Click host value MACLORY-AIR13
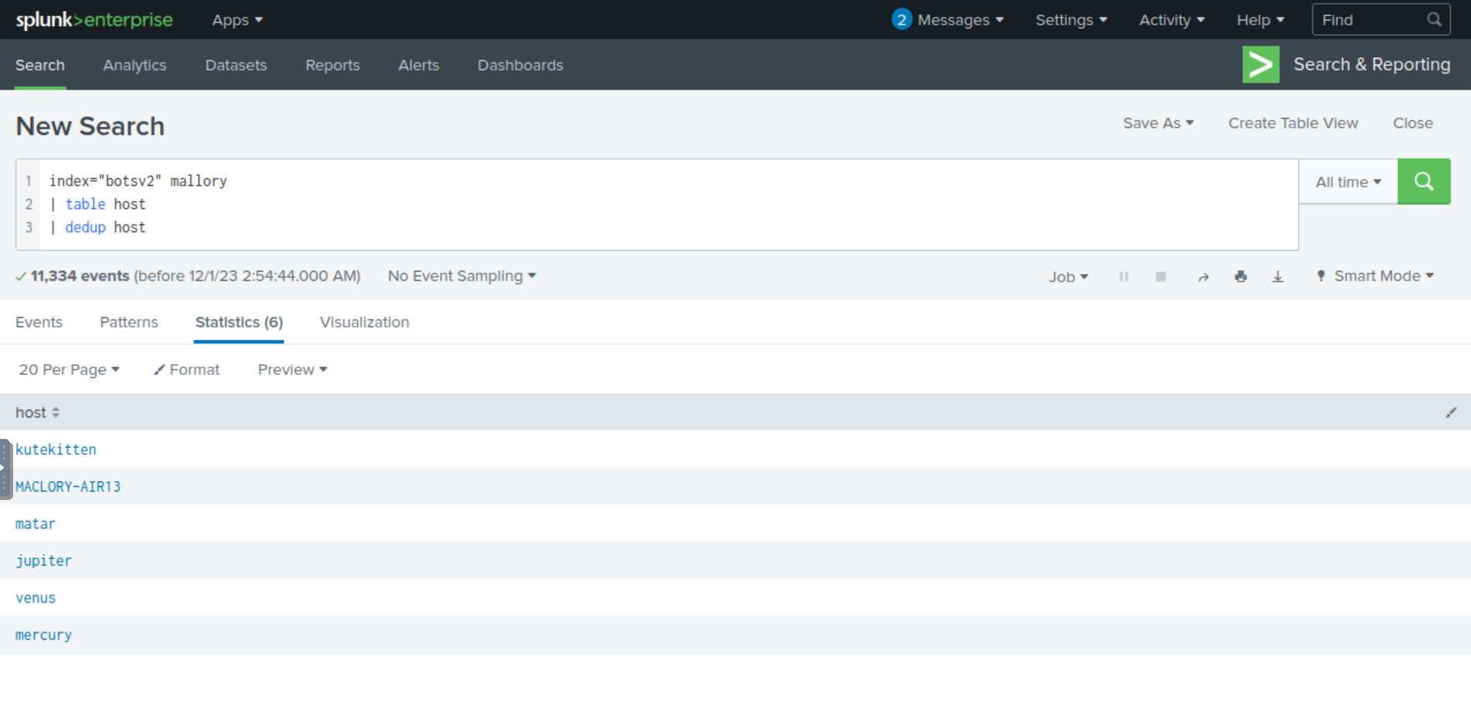Image resolution: width=1471 pixels, height=723 pixels. click(x=68, y=487)
